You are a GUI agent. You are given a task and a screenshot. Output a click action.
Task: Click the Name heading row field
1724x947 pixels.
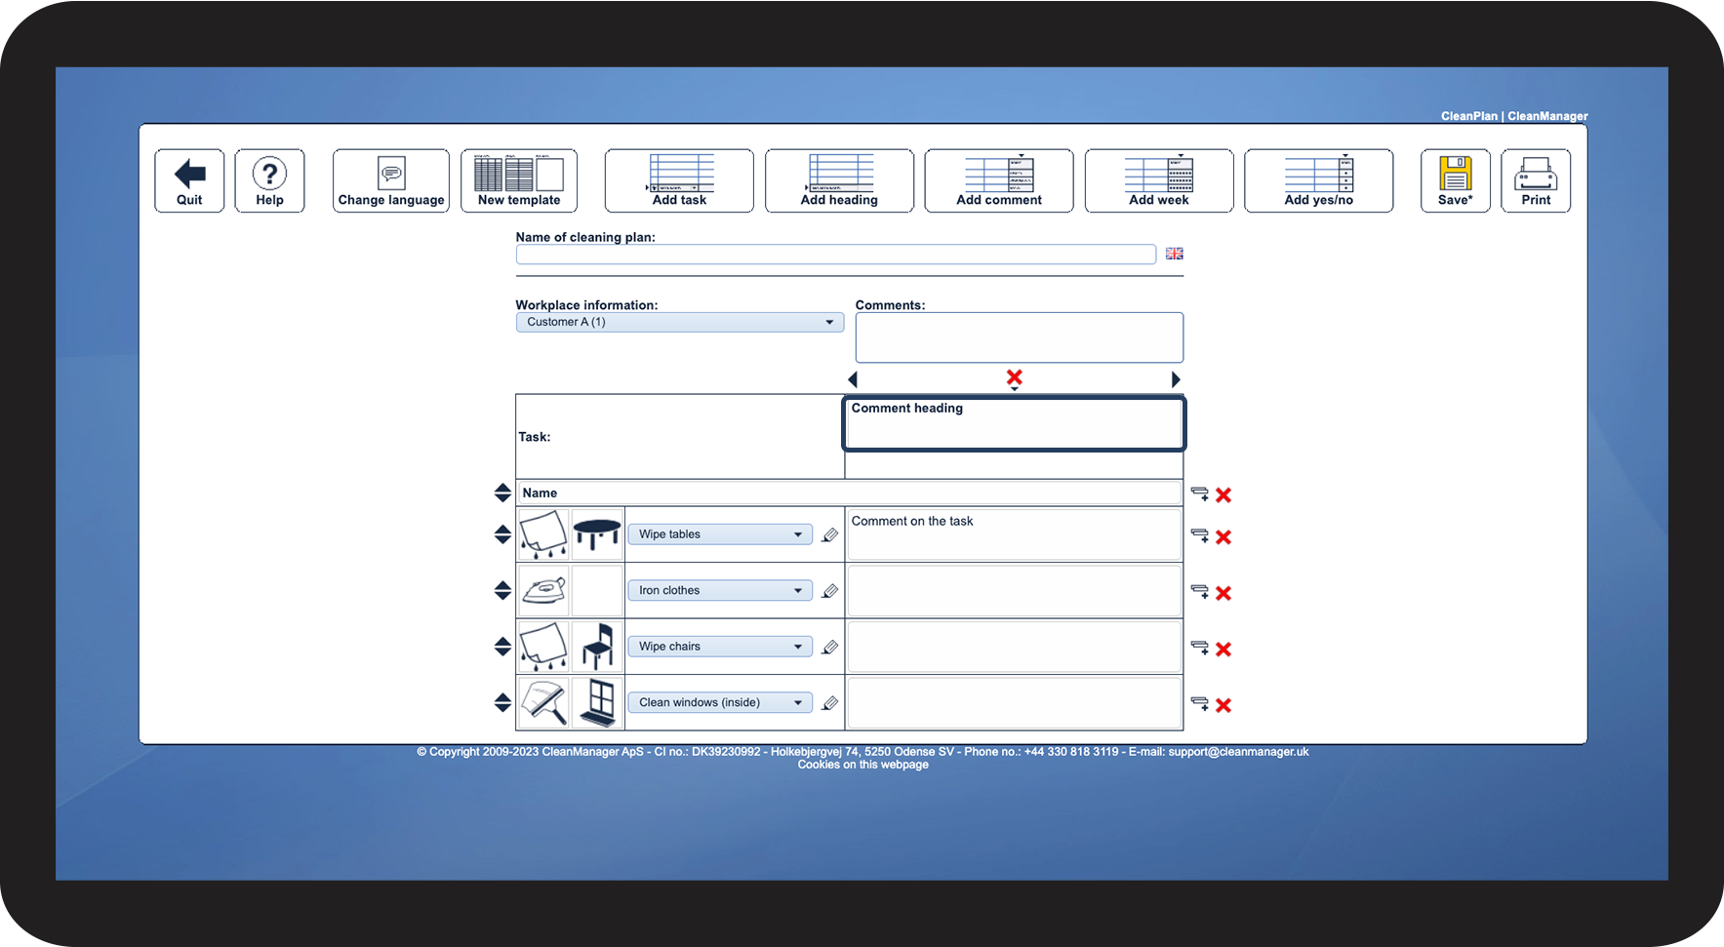[x=850, y=493]
